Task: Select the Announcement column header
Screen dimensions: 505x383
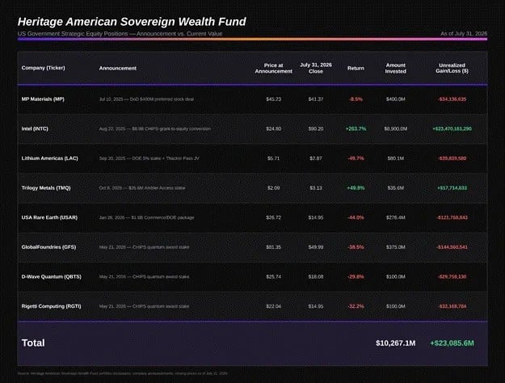Action: (x=117, y=69)
